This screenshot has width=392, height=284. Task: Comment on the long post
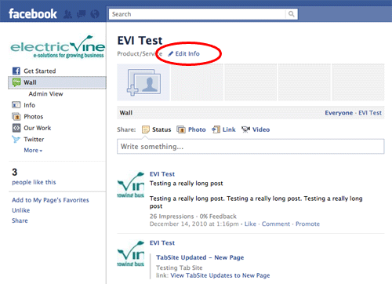[x=276, y=224]
